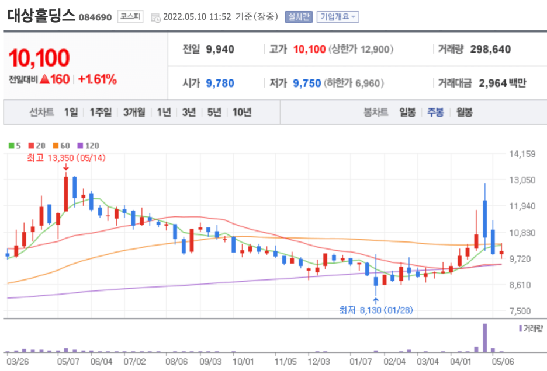
Task: Click the 거래량 legend in volume chart
Action: point(531,328)
